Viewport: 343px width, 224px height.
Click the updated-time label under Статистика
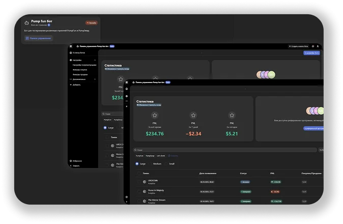click(149, 105)
